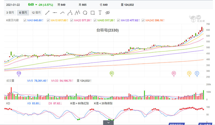Click the 高 665 high price
The height and width of the screenshot is (125, 215).
82,5
